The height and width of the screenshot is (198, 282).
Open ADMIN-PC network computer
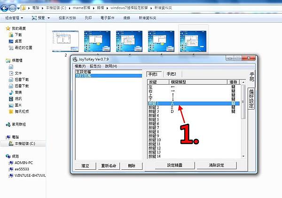coord(21,163)
